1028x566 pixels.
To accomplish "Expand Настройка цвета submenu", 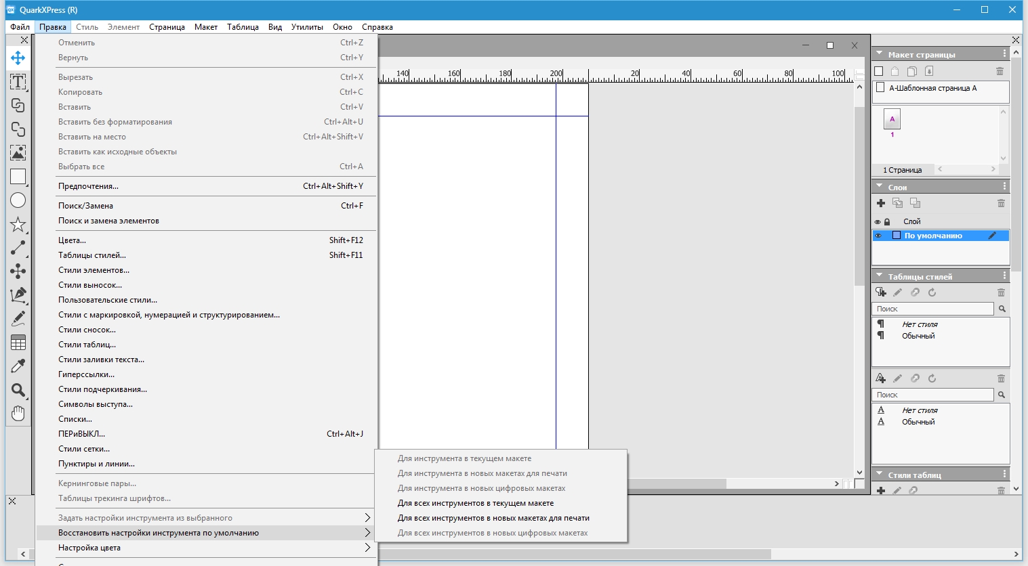I will pyautogui.click(x=206, y=548).
